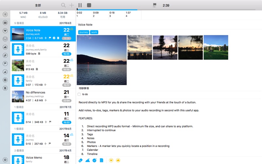
Task: Click the 'FEATURES:' line in the note
Action: pyautogui.click(x=85, y=118)
